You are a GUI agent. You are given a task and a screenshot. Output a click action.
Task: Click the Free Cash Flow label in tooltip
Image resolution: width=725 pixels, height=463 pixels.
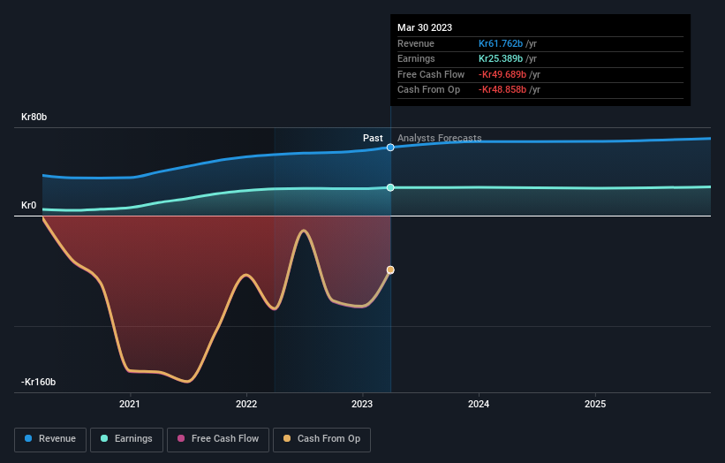coord(431,74)
